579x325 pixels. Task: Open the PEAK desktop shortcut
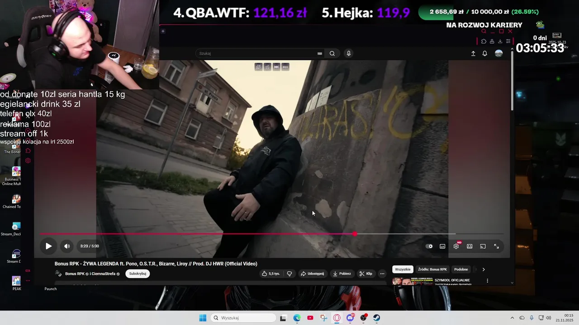[16, 283]
